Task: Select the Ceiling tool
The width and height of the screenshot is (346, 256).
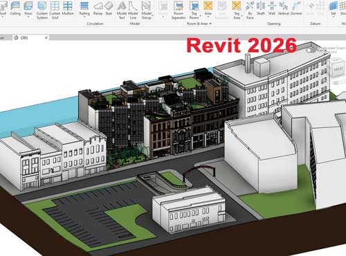Action: click(15, 8)
